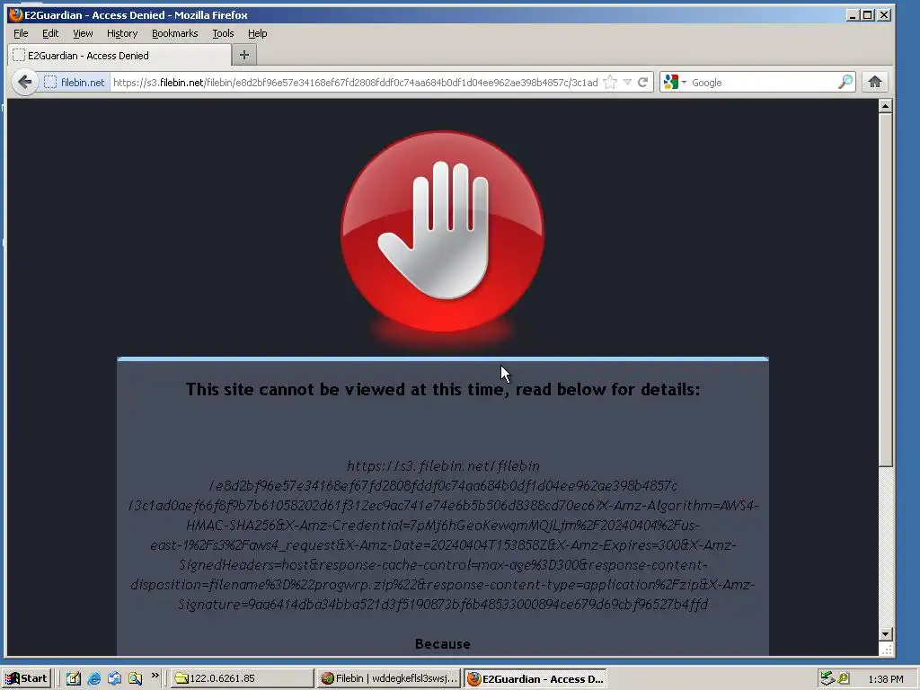Click the red stop hand image
The image size is (920, 690).
point(442,234)
